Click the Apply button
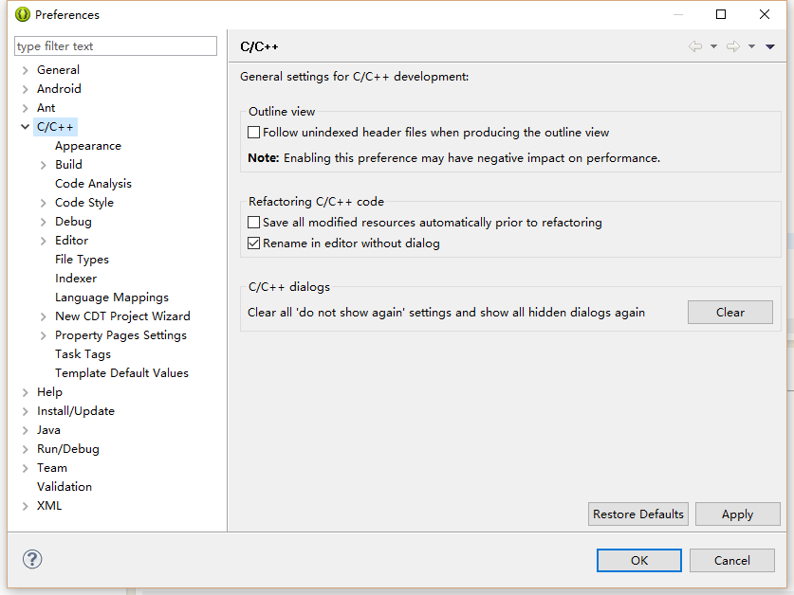This screenshot has width=794, height=595. pyautogui.click(x=737, y=514)
